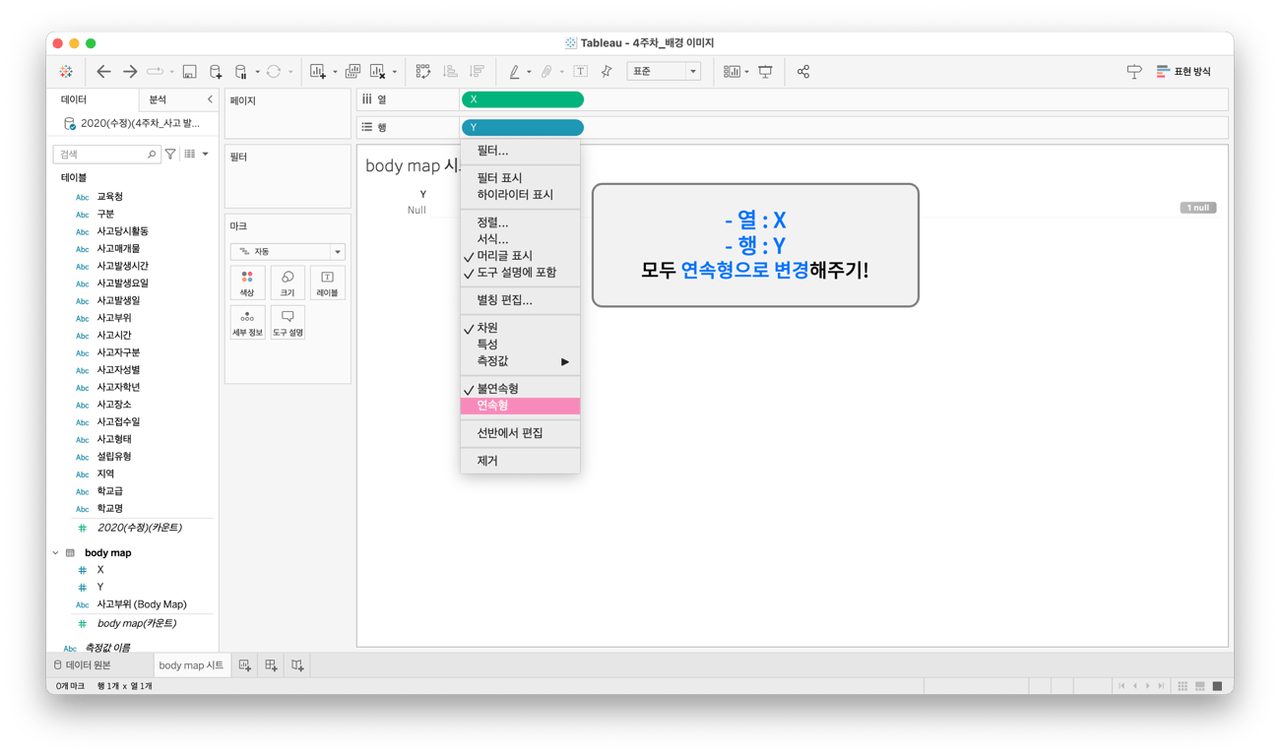
Task: Click the new worksheet toolbar icon
Action: pos(317,71)
